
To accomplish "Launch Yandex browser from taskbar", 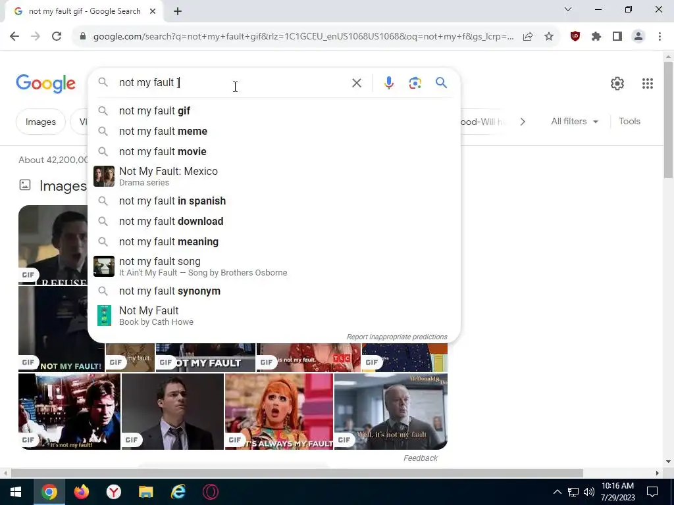I will click(x=113, y=492).
